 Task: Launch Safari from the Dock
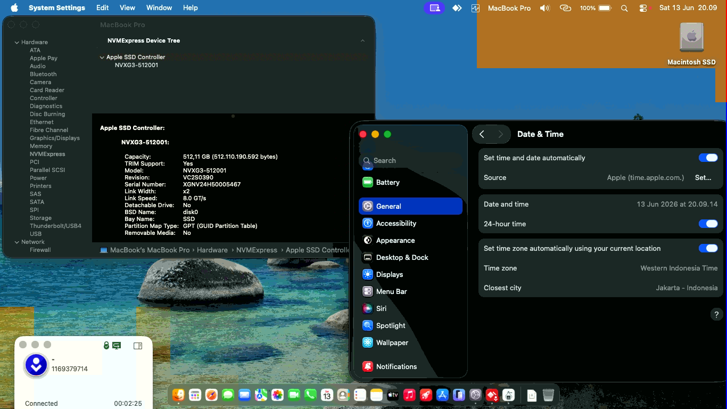pyautogui.click(x=212, y=395)
